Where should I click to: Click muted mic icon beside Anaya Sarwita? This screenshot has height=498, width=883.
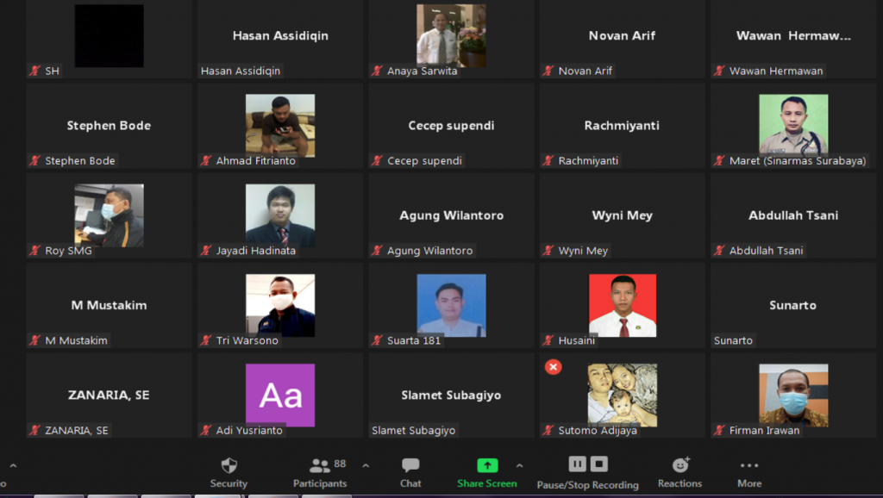[x=377, y=71]
